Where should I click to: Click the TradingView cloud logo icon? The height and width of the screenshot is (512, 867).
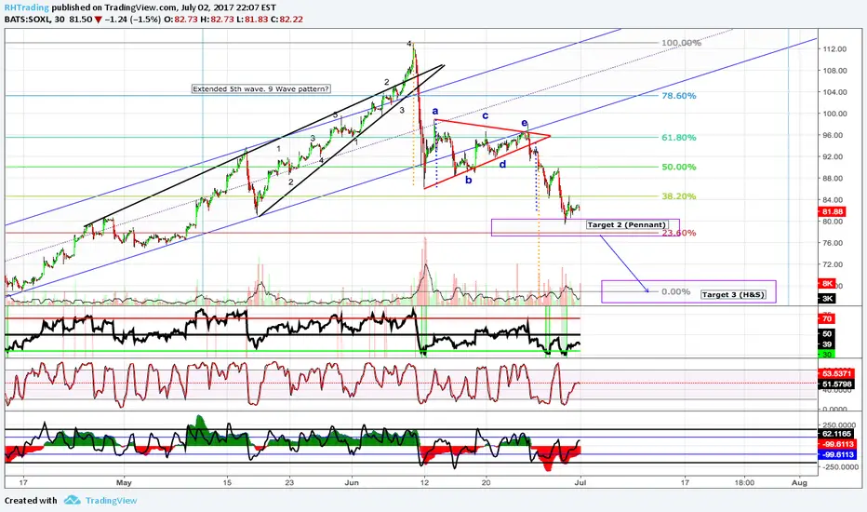click(x=72, y=501)
